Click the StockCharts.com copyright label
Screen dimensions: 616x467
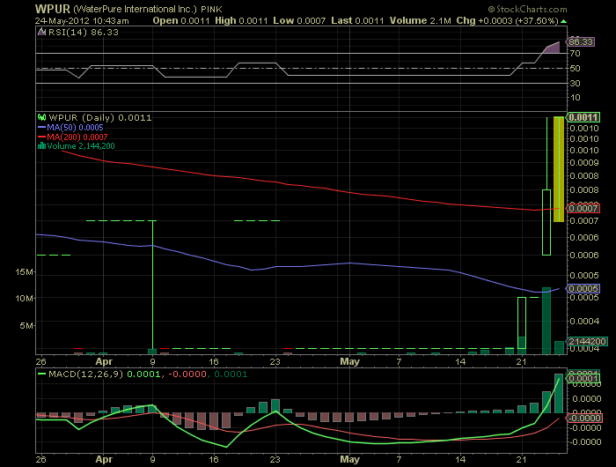528,9
